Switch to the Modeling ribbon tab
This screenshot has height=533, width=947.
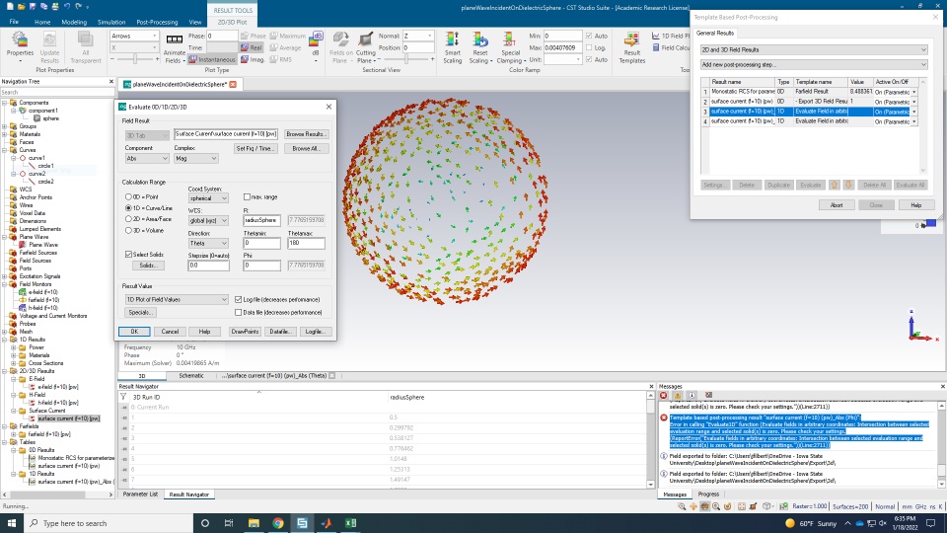click(74, 22)
